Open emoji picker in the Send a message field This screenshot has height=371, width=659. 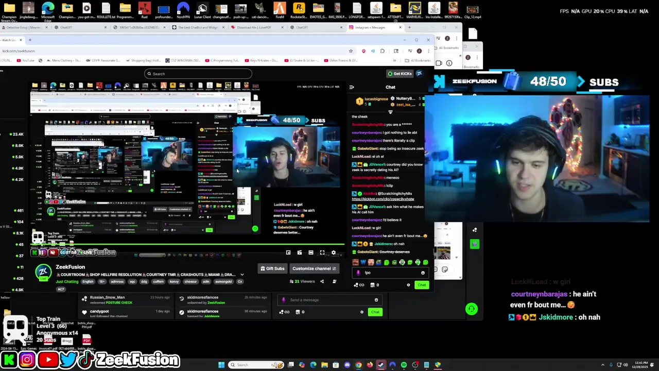376,300
